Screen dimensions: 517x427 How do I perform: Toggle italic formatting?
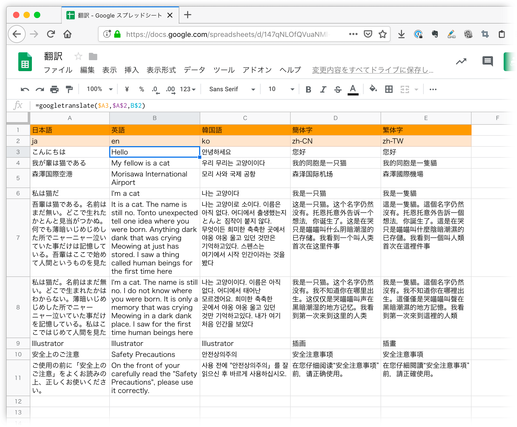pyautogui.click(x=323, y=89)
